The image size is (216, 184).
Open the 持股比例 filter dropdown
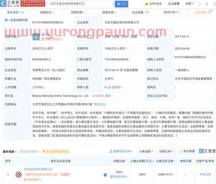point(166,151)
